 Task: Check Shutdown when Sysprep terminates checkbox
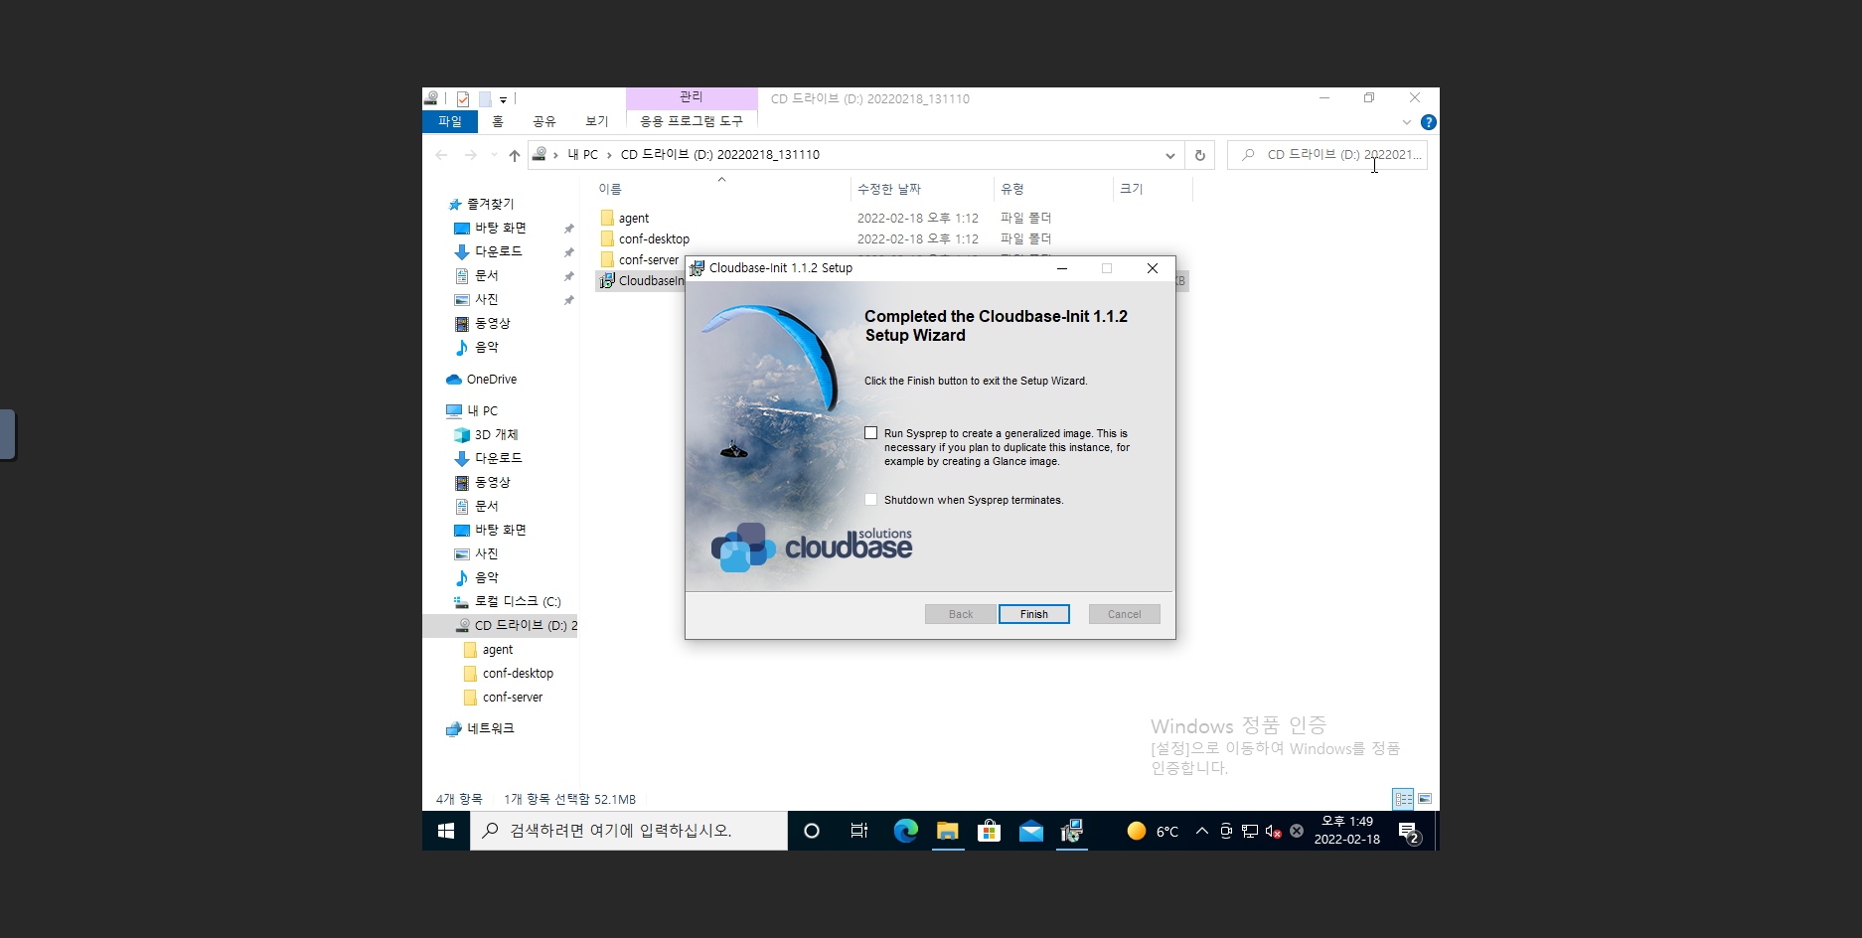(871, 500)
